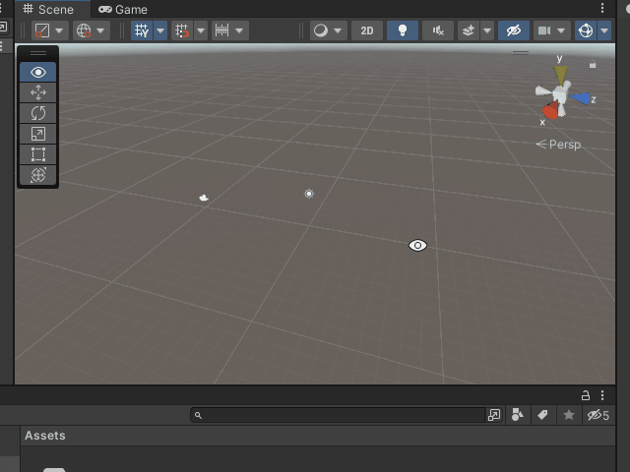Viewport: 630px width, 472px height.
Task: Switch to the Game tab
Action: [x=122, y=9]
